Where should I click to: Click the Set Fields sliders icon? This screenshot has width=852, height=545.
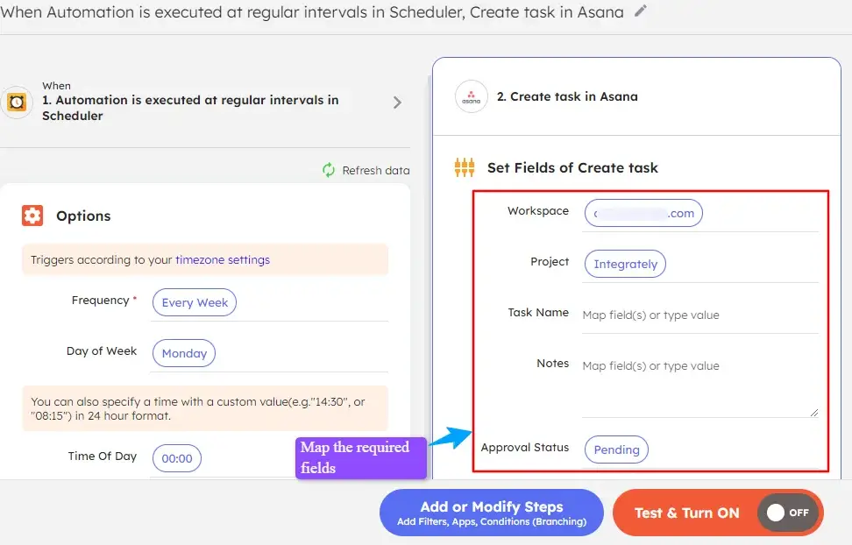point(465,166)
